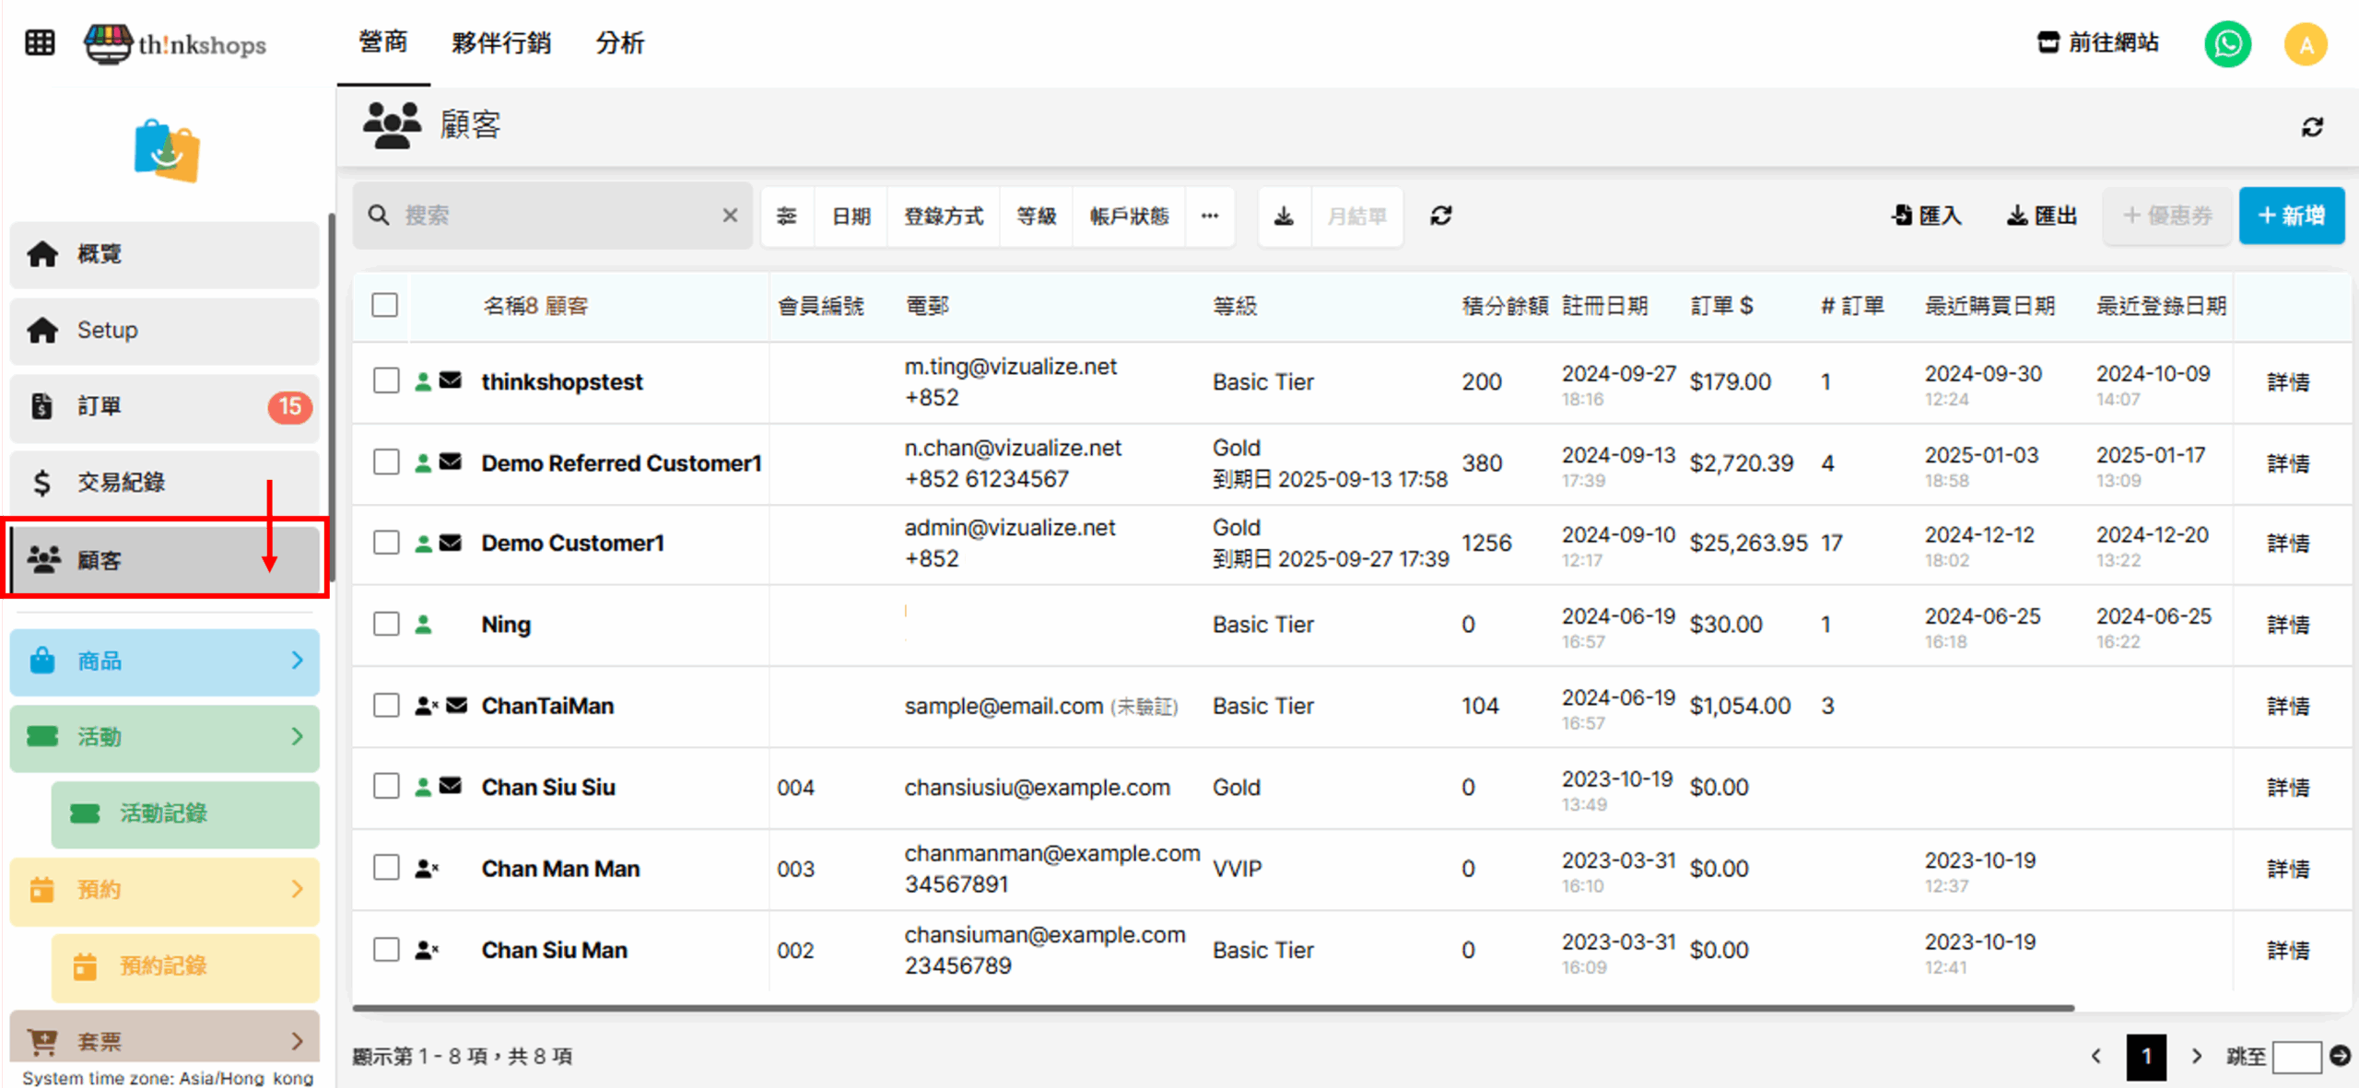Click the filter sliders icon
This screenshot has width=2359, height=1088.
click(786, 216)
